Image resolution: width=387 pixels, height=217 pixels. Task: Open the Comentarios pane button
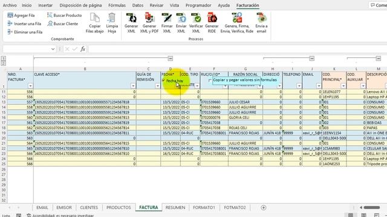coord(378,5)
